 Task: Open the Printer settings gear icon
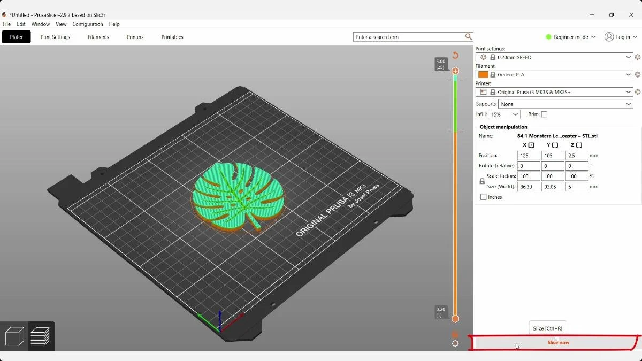[637, 92]
